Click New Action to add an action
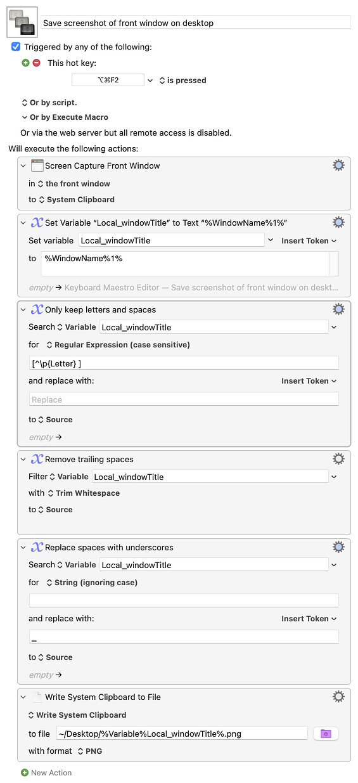 click(51, 773)
